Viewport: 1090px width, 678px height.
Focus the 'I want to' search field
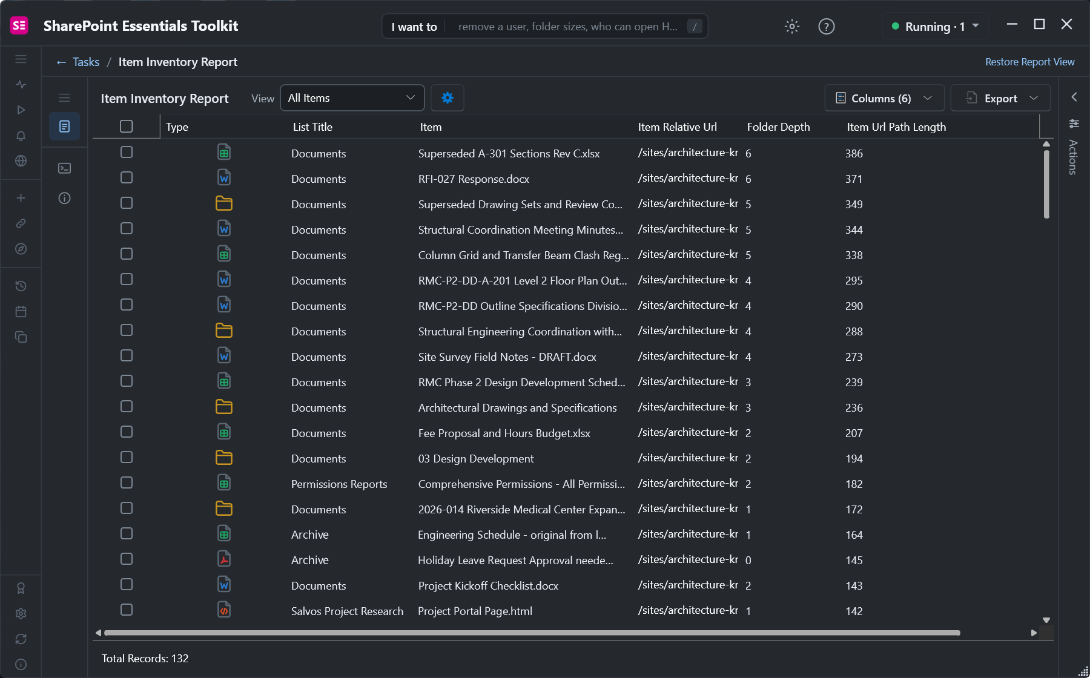(545, 26)
